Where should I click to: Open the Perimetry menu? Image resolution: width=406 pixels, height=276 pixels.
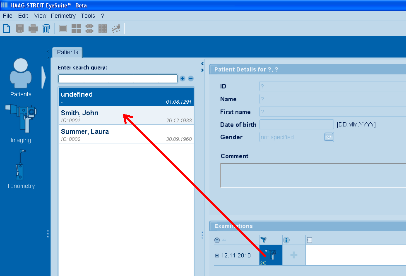pos(63,16)
